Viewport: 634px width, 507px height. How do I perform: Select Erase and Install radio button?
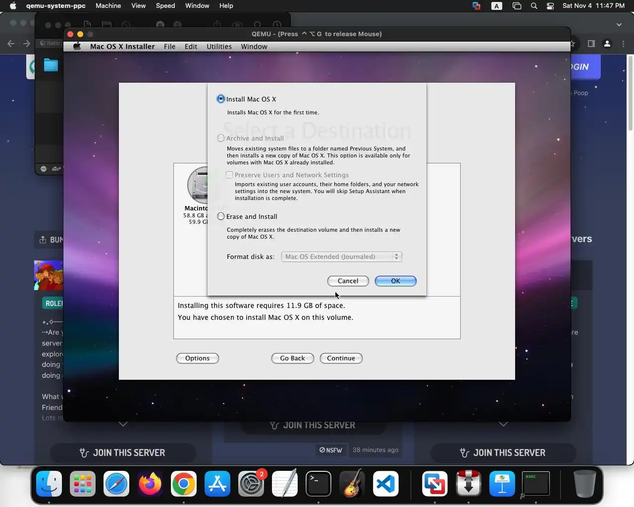(221, 216)
